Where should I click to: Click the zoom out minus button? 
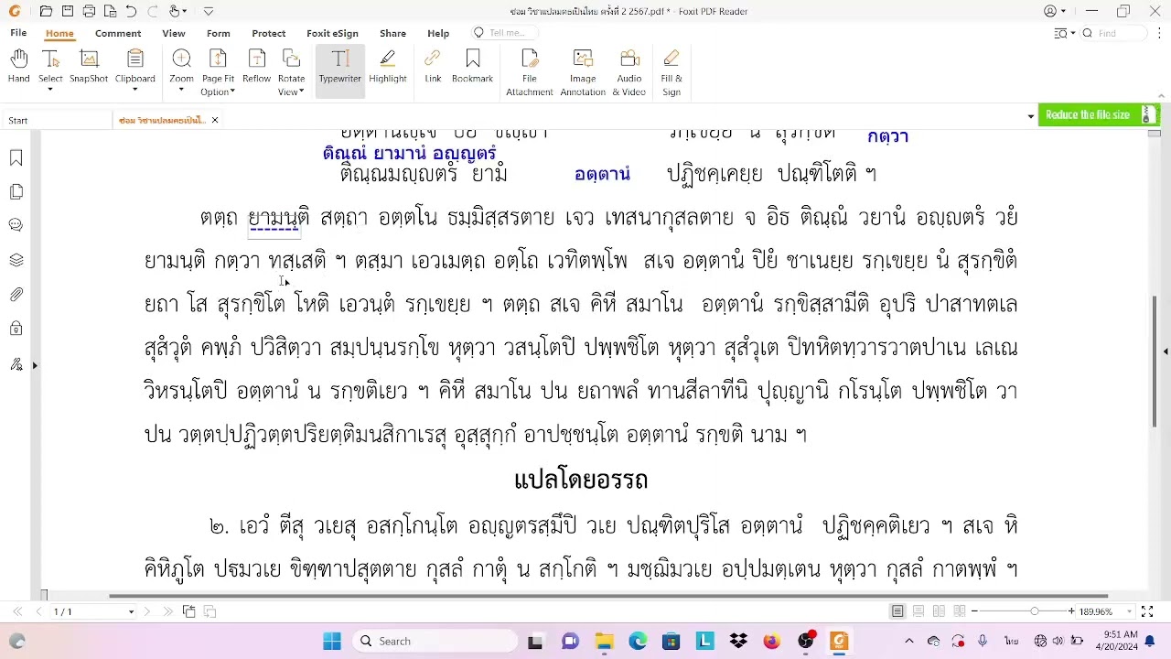click(x=974, y=611)
